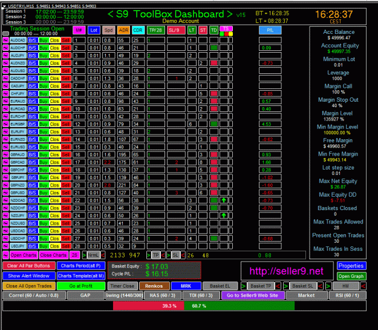
Task: Click the tilde icon left of Open Charts
Action: [x=6, y=255]
